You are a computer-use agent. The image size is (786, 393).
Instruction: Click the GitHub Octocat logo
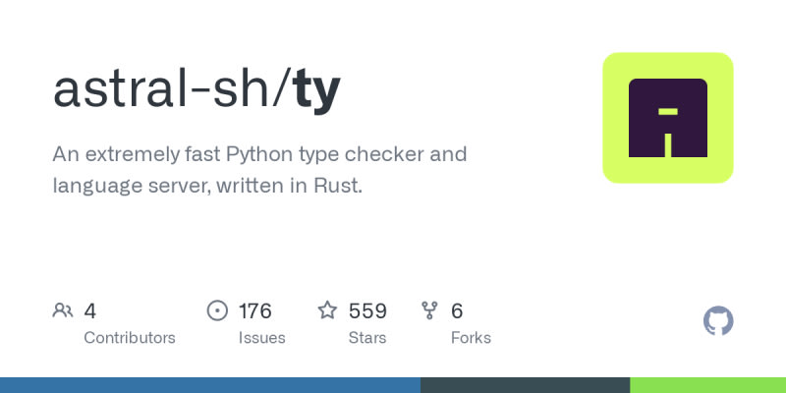[718, 321]
